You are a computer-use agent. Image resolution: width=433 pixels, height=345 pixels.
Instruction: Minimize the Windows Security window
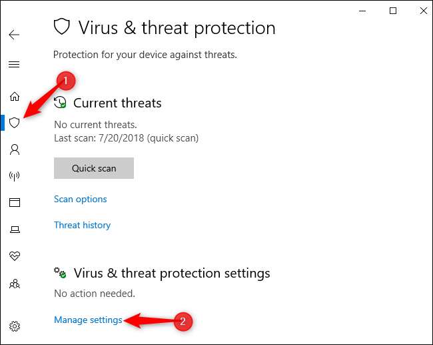[363, 11]
